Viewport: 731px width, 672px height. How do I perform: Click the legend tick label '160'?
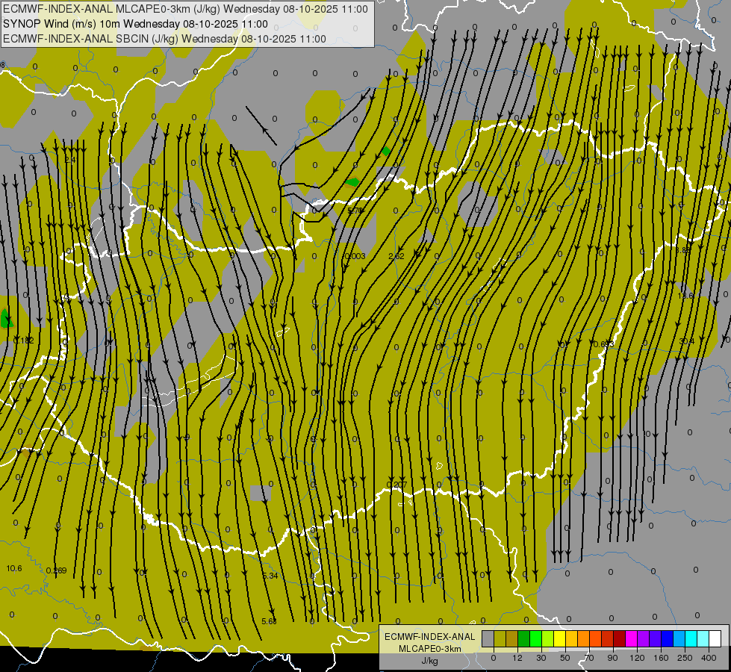(x=661, y=658)
